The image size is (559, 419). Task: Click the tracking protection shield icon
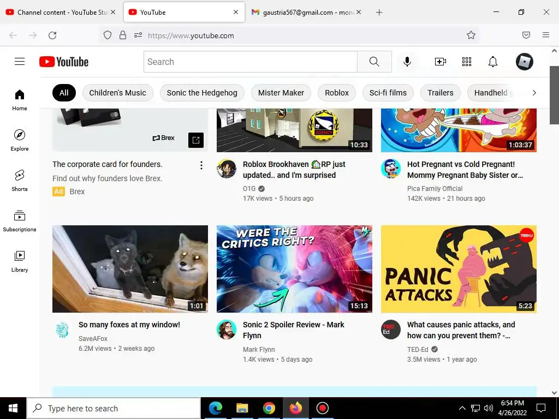click(108, 35)
